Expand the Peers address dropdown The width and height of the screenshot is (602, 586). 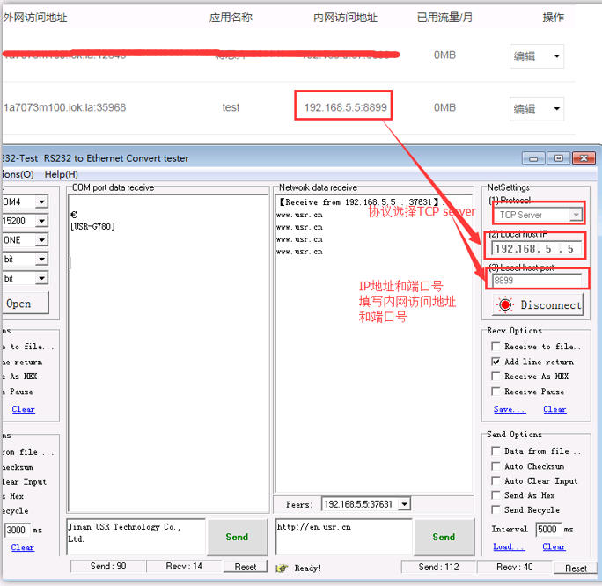tap(404, 504)
